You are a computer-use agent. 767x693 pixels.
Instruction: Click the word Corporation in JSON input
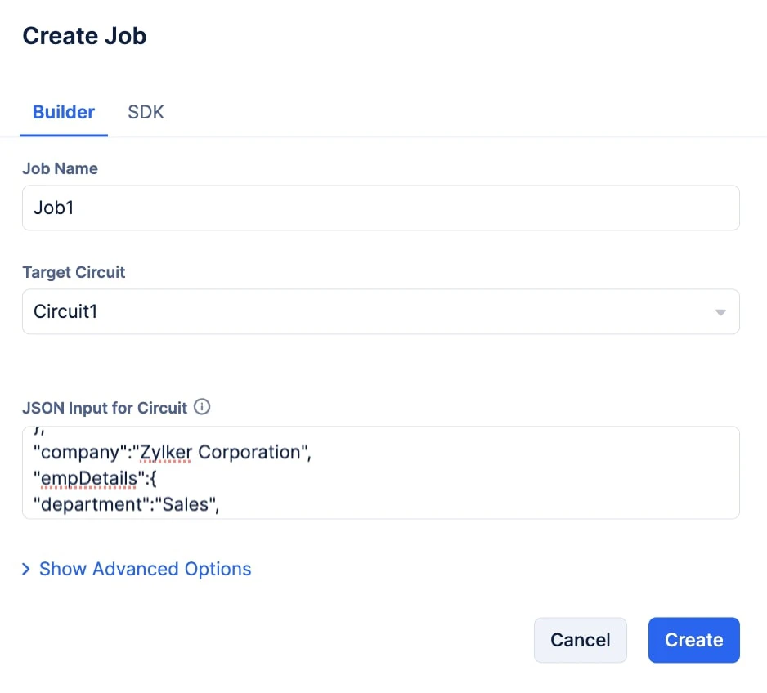[x=249, y=453]
